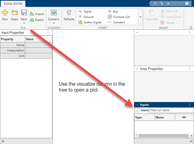This screenshot has width=194, height=144.
Task: Click the Import button
Action: point(37,14)
